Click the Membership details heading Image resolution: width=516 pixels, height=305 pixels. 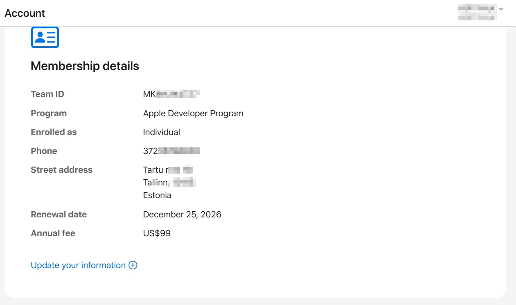point(85,66)
